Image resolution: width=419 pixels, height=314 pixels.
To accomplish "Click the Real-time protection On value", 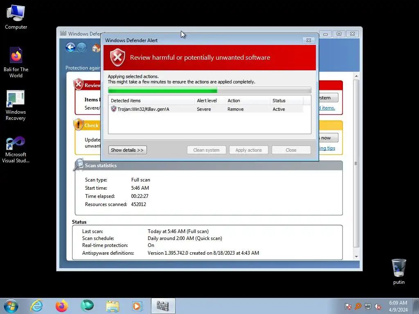I will [151, 245].
